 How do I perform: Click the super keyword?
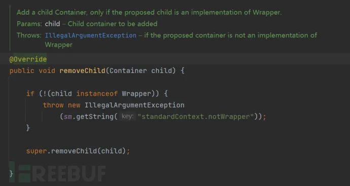pos(37,151)
